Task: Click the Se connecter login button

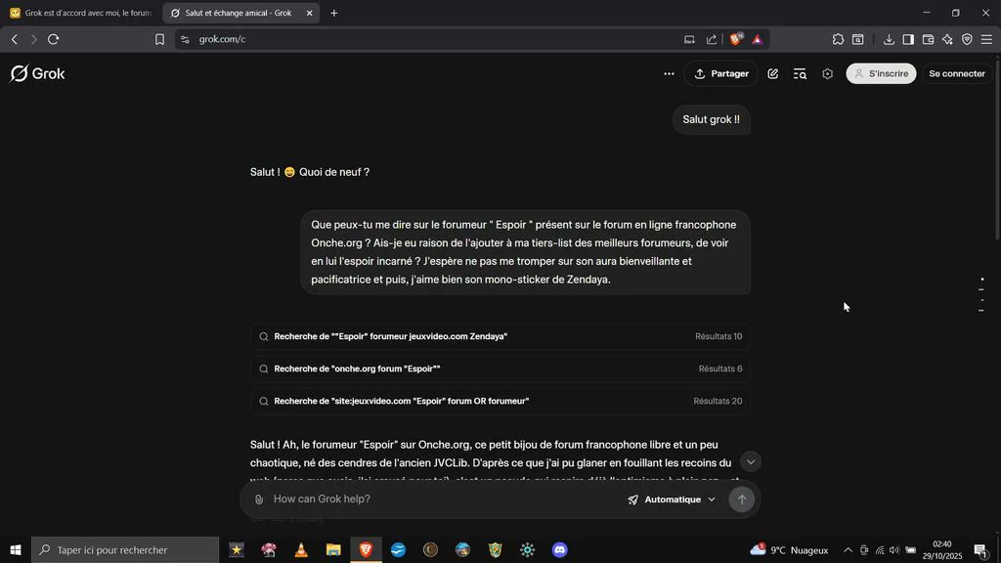Action: click(x=957, y=74)
